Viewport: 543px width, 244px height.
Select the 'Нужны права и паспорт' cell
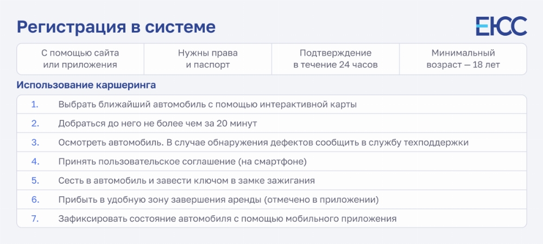point(208,59)
